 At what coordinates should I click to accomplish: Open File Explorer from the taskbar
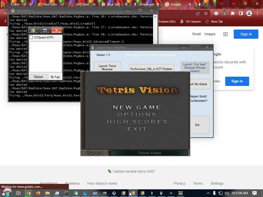48,193
